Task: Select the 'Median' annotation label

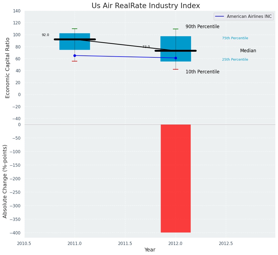Action: [x=248, y=51]
